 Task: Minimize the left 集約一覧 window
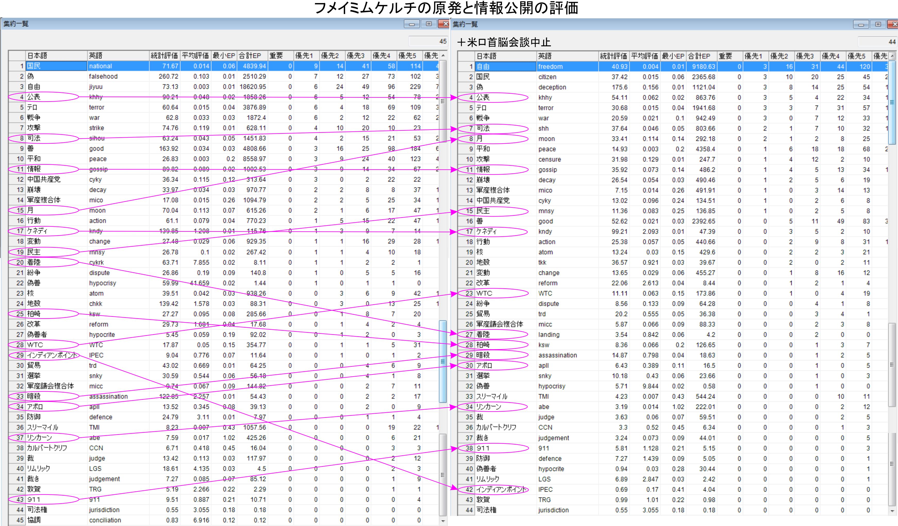[x=412, y=24]
